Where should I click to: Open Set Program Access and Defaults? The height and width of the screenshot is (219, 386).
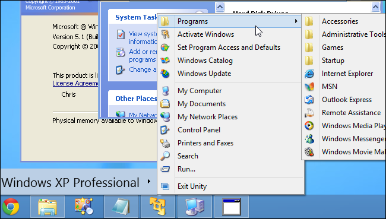(x=229, y=47)
